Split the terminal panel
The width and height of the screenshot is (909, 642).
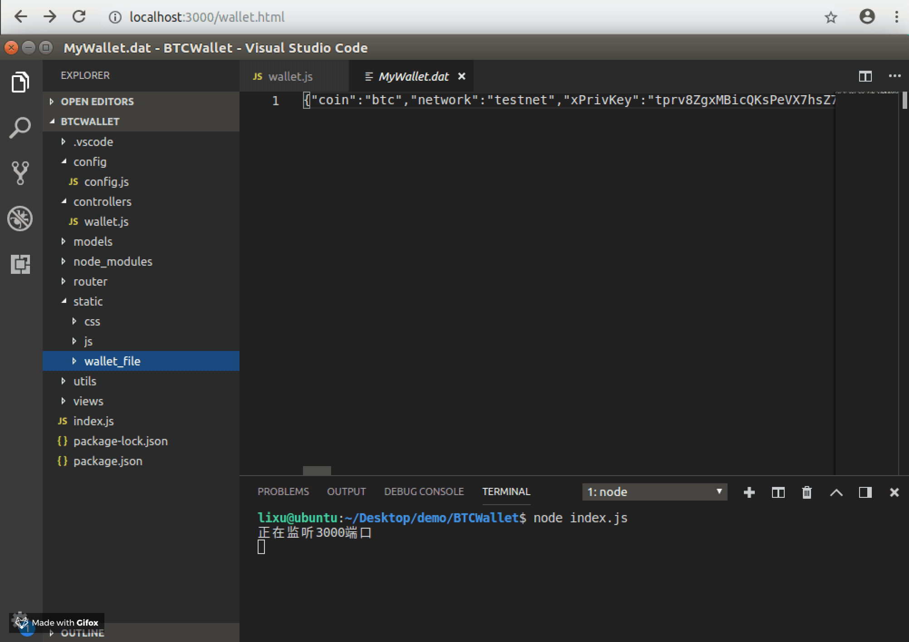click(x=778, y=492)
